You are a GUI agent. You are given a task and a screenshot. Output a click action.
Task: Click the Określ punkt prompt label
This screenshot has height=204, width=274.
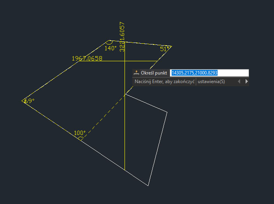coord(154,73)
